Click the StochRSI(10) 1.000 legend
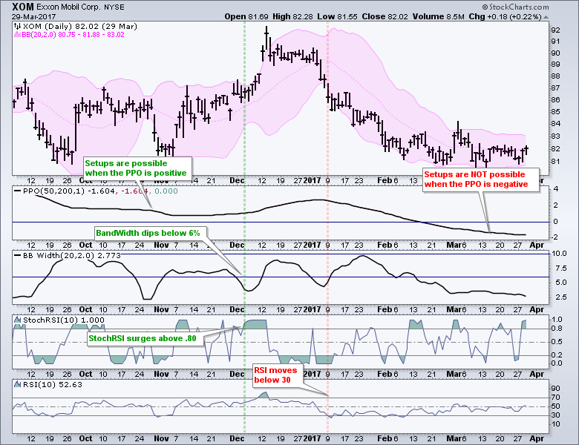The width and height of the screenshot is (579, 445). click(x=64, y=320)
